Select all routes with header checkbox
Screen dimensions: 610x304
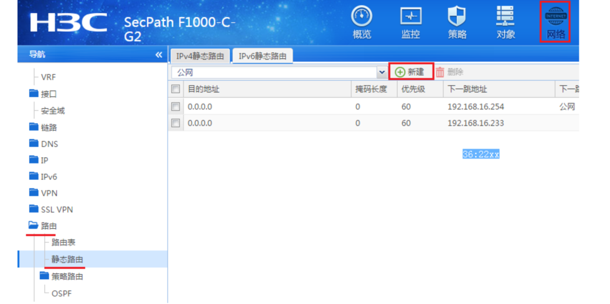coord(176,89)
